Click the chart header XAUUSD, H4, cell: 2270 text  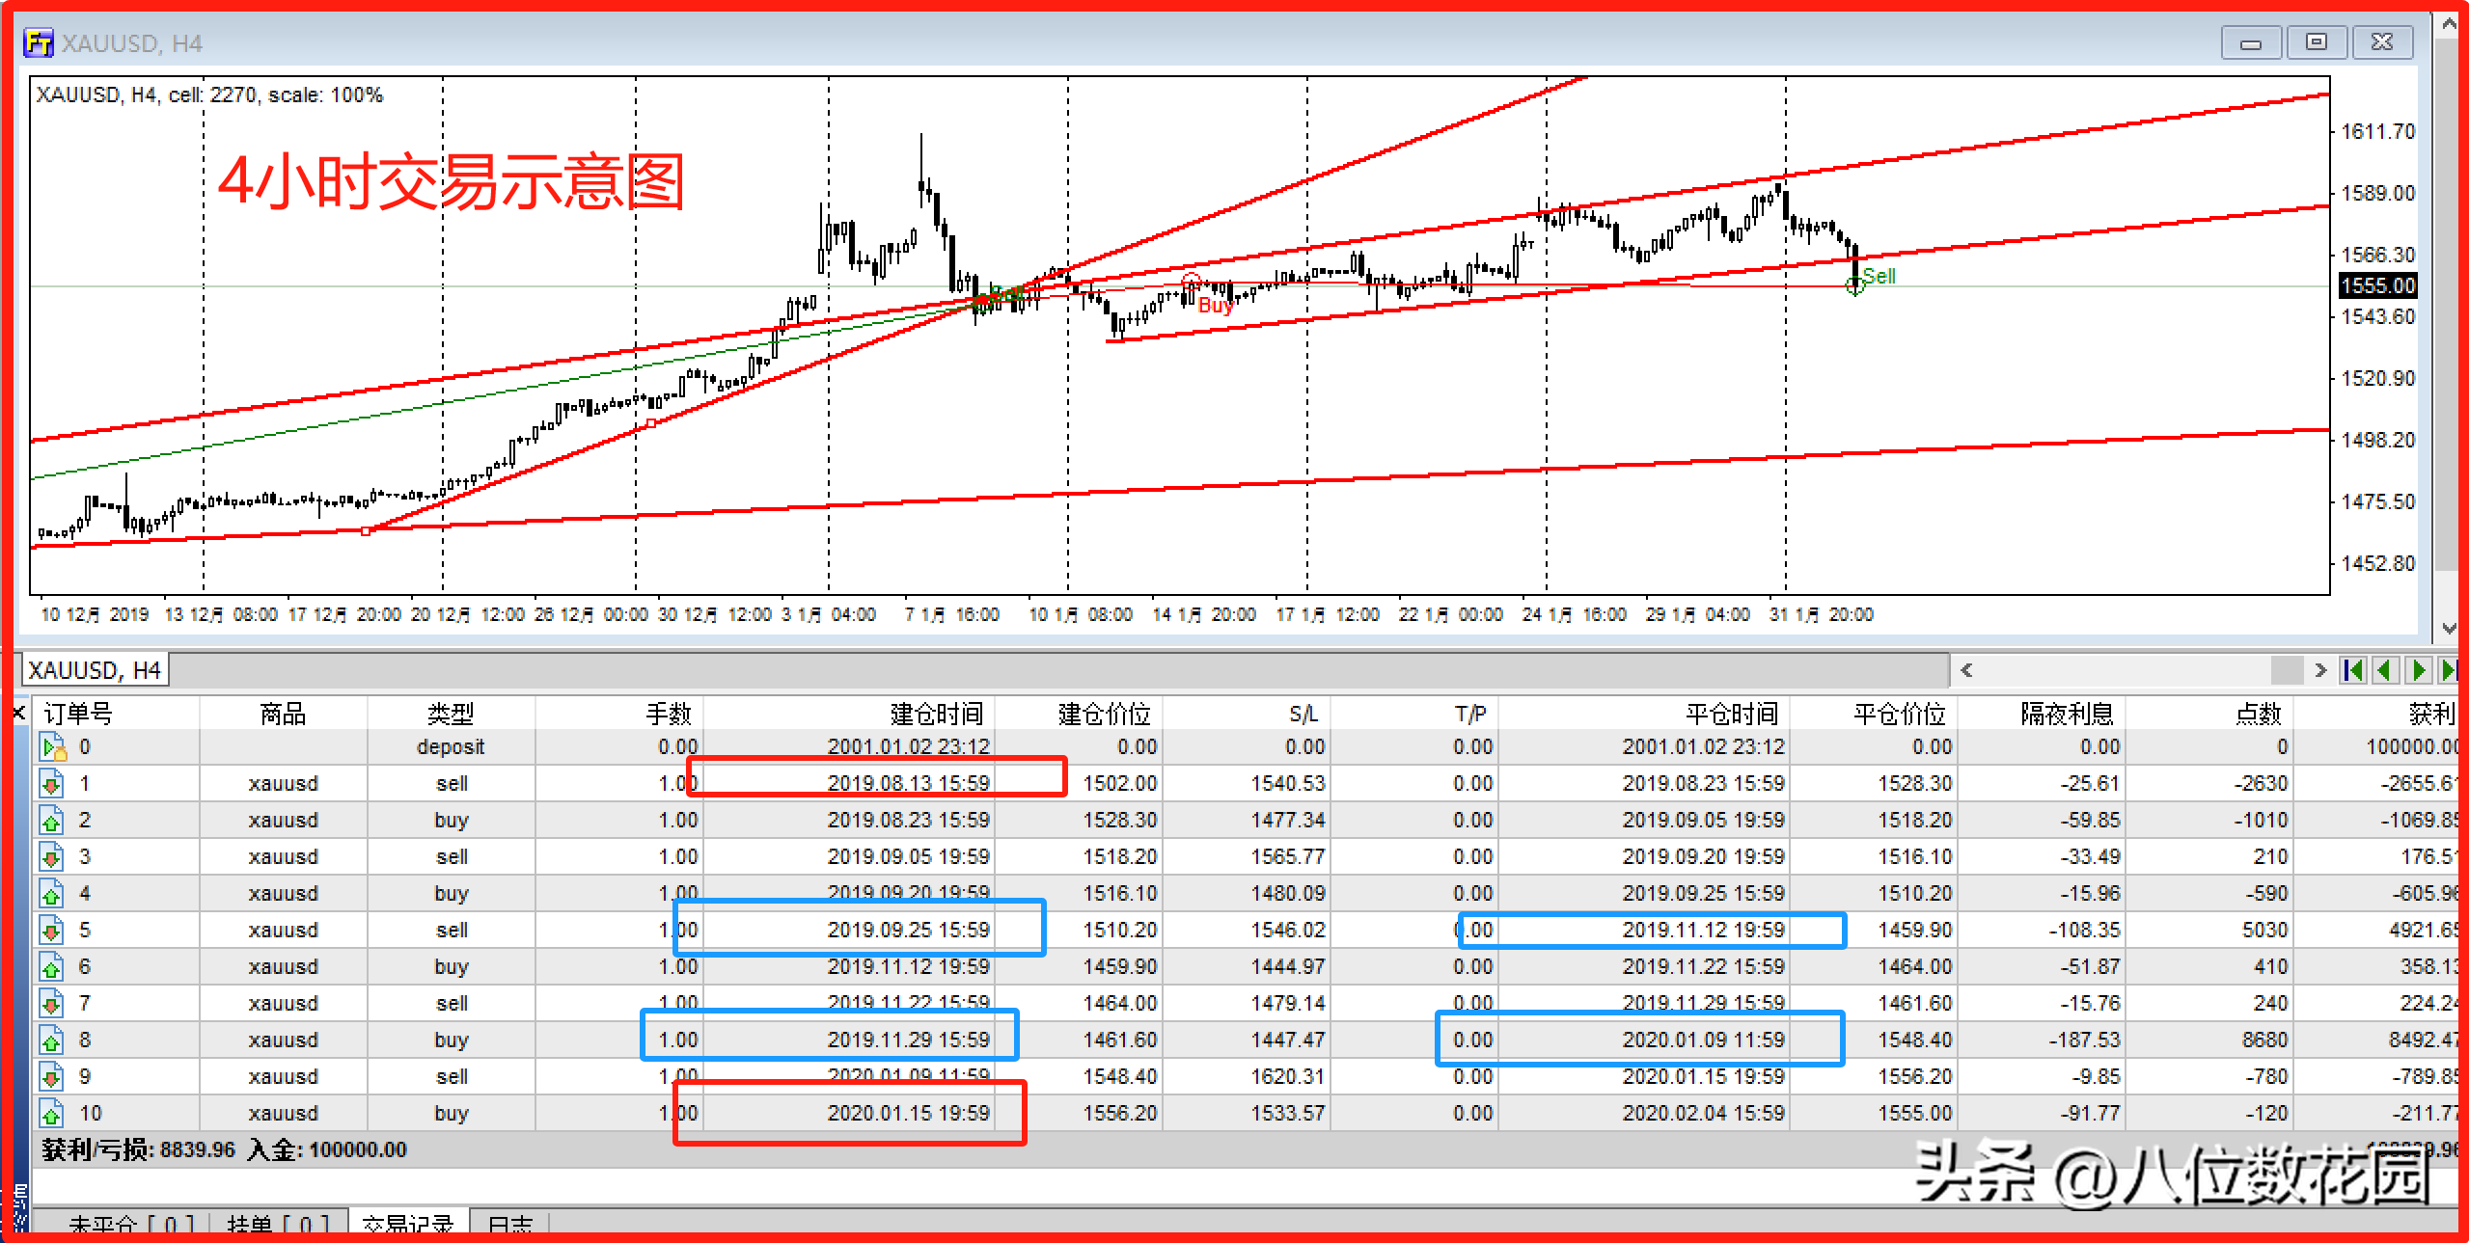pyautogui.click(x=210, y=95)
